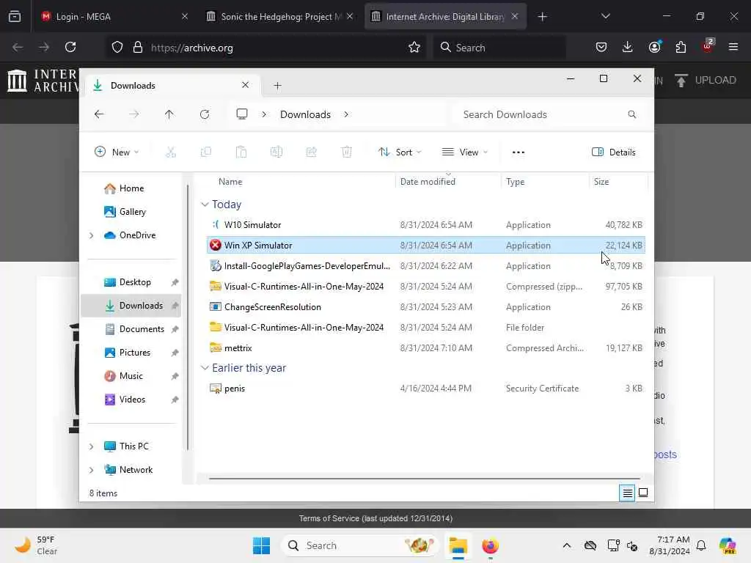Go back in File Explorer

[99, 114]
